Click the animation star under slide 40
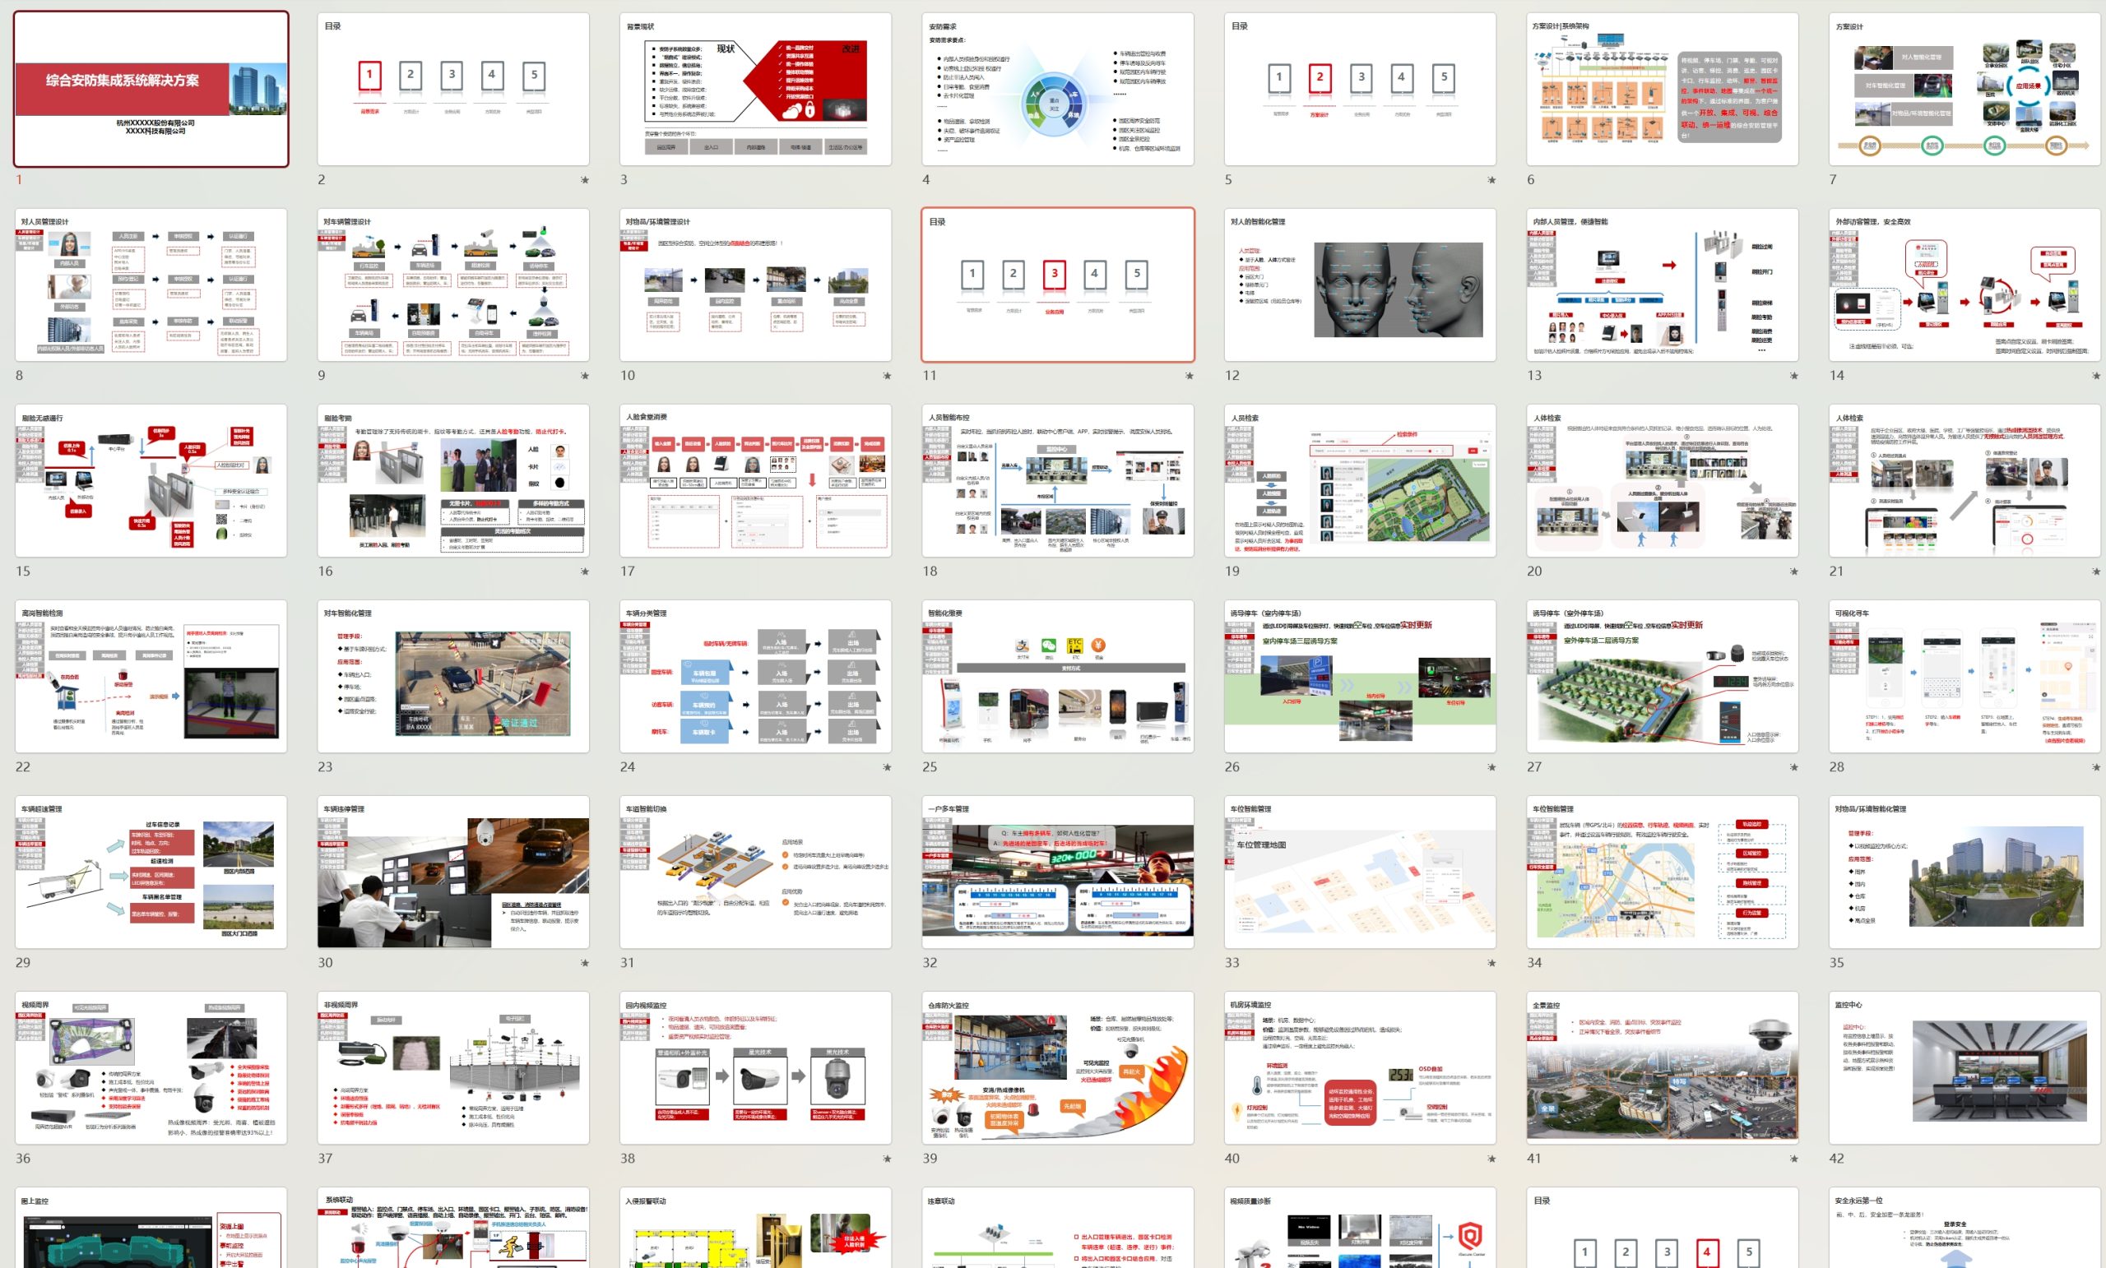The height and width of the screenshot is (1268, 2106). tap(1491, 1159)
